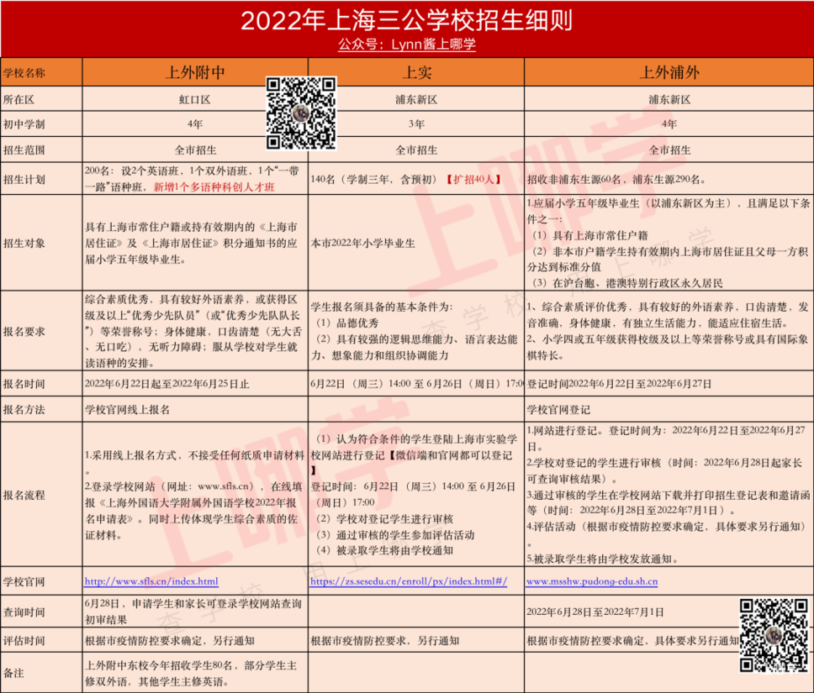Select the 招生计划 row label
The height and width of the screenshot is (693, 814).
(x=24, y=179)
